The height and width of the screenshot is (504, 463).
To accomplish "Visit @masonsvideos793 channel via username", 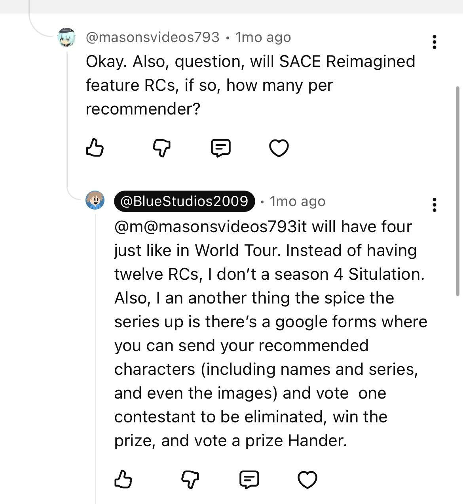I will 153,37.
